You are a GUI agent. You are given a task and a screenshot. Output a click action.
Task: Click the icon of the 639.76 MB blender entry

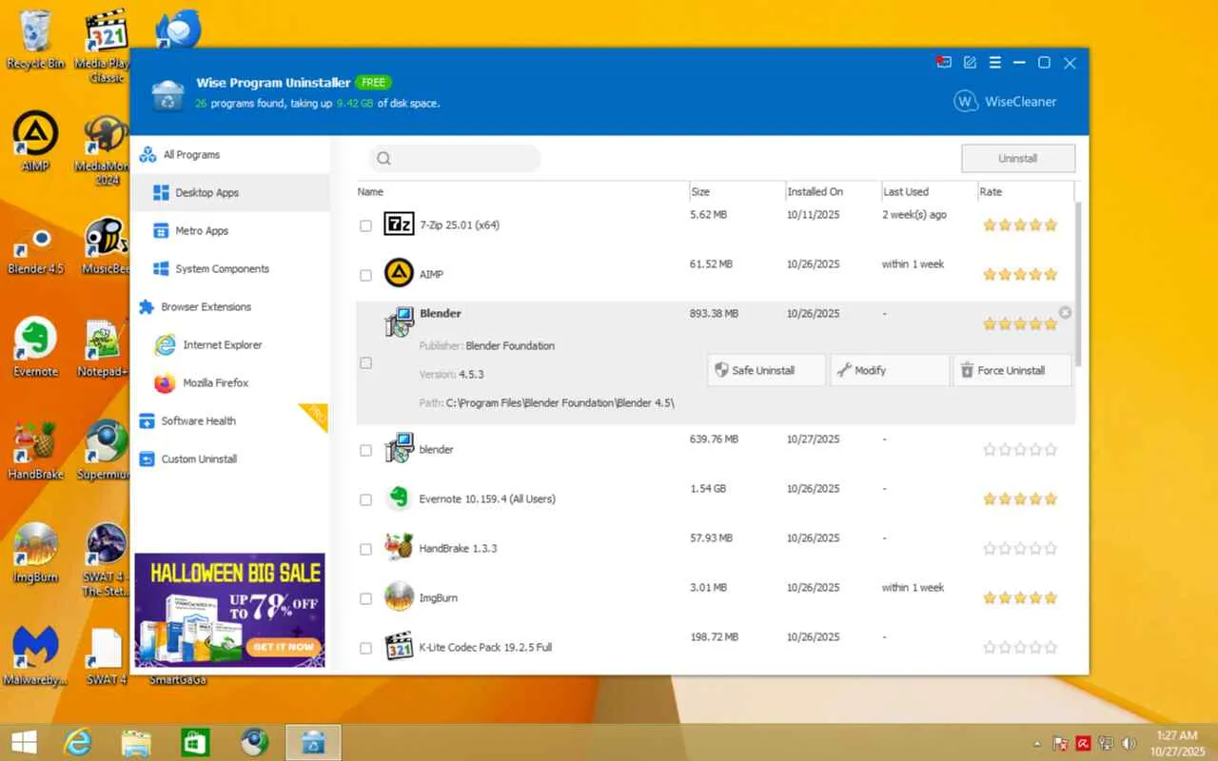coord(399,448)
